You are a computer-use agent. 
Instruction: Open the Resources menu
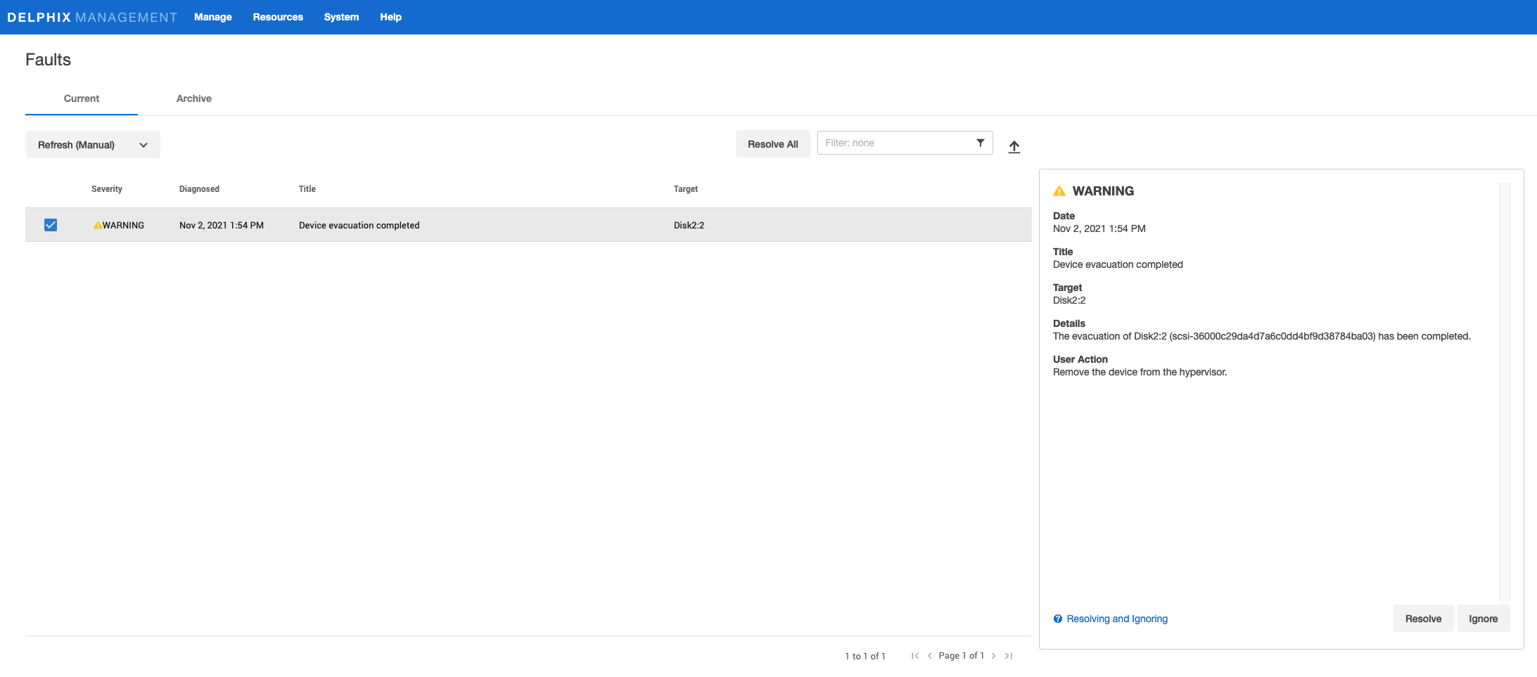point(278,17)
